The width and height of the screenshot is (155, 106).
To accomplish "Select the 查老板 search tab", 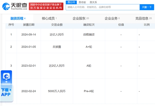I will pos(82,2).
